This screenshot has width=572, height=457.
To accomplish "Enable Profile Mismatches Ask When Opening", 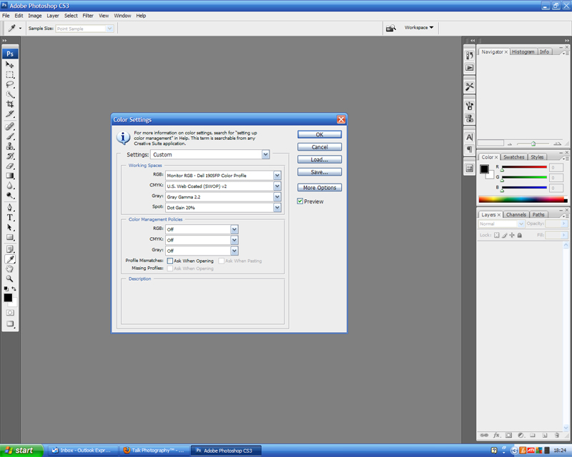I will (170, 261).
